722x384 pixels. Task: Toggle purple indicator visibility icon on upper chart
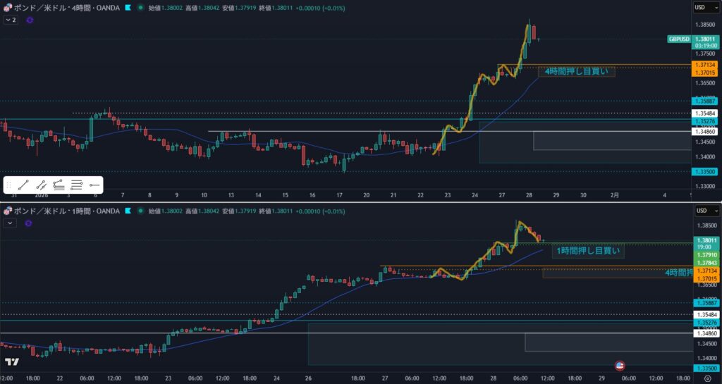click(30, 20)
